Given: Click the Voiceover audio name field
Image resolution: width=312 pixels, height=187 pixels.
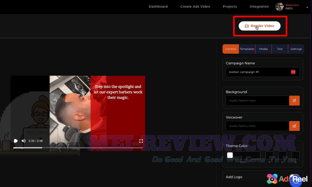Looking at the screenshot, I should coord(257,126).
